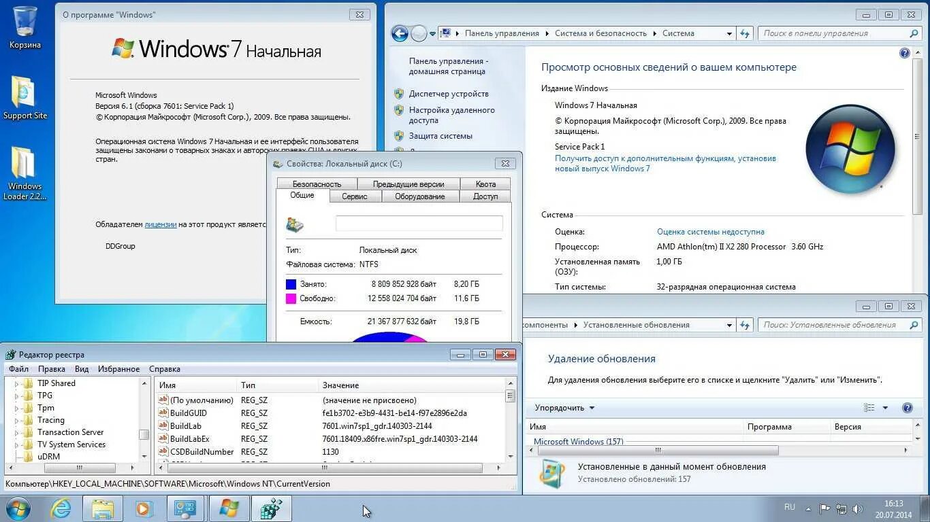Expand the Tpm registry key

[x=16, y=408]
